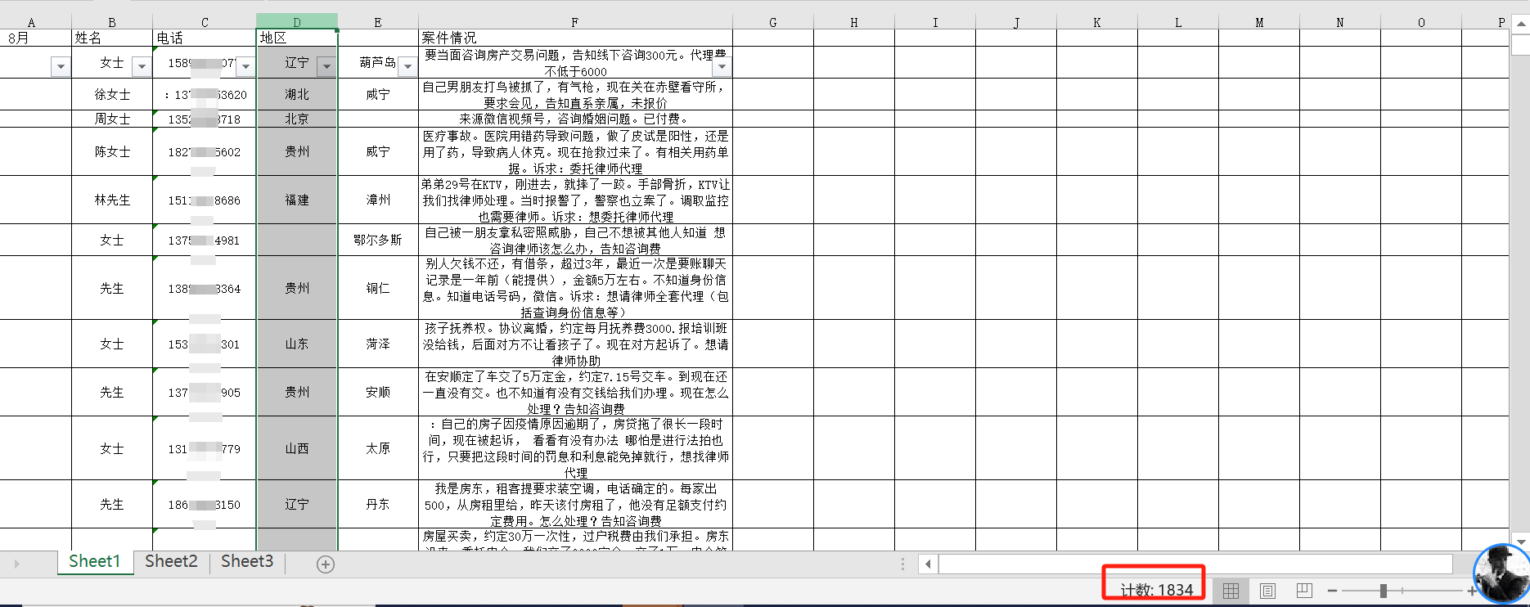The height and width of the screenshot is (607, 1530).
Task: Select the column B header
Action: [x=112, y=22]
